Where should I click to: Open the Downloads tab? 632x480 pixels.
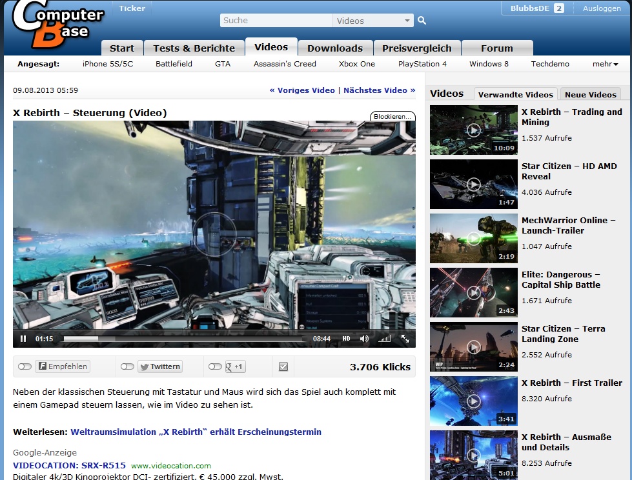coord(335,48)
